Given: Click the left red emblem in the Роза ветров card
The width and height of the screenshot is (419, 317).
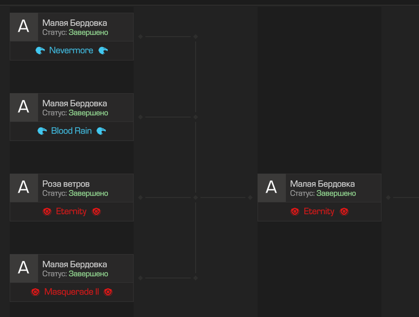Looking at the screenshot, I should tap(47, 211).
